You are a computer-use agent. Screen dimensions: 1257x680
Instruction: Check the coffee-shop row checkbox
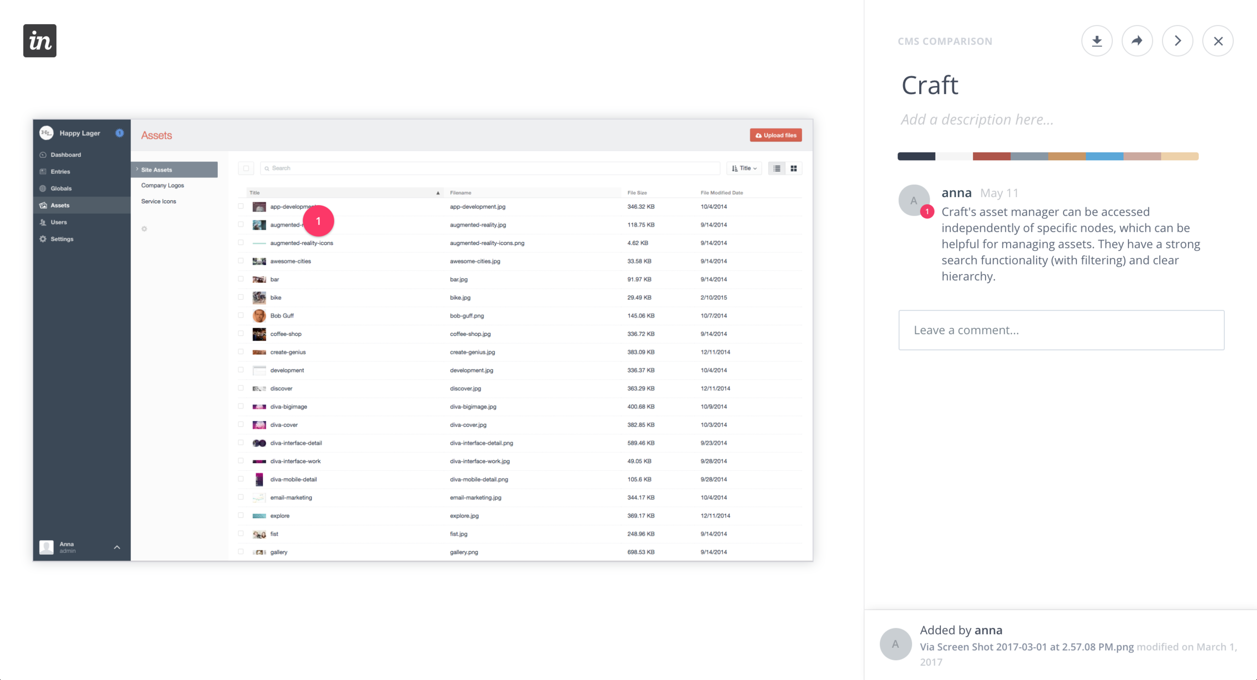click(x=241, y=333)
